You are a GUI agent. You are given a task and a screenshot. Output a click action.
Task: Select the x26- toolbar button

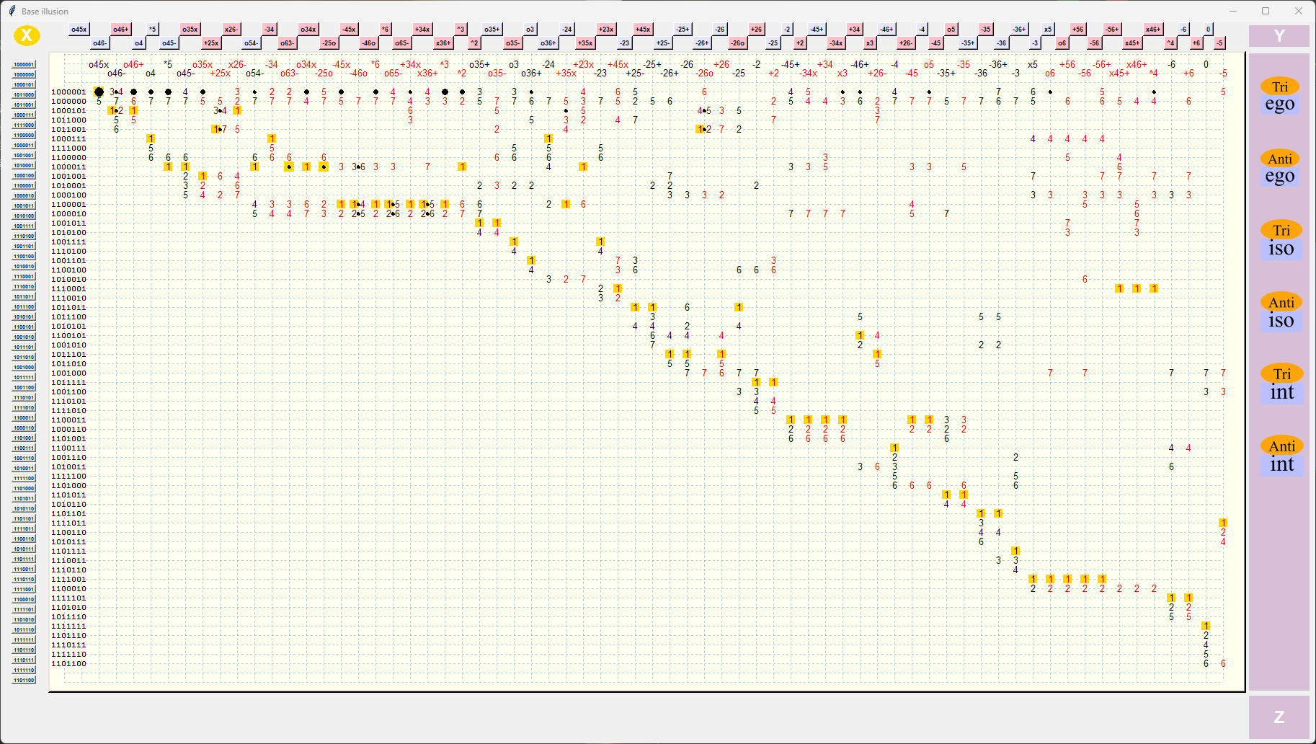click(x=230, y=30)
